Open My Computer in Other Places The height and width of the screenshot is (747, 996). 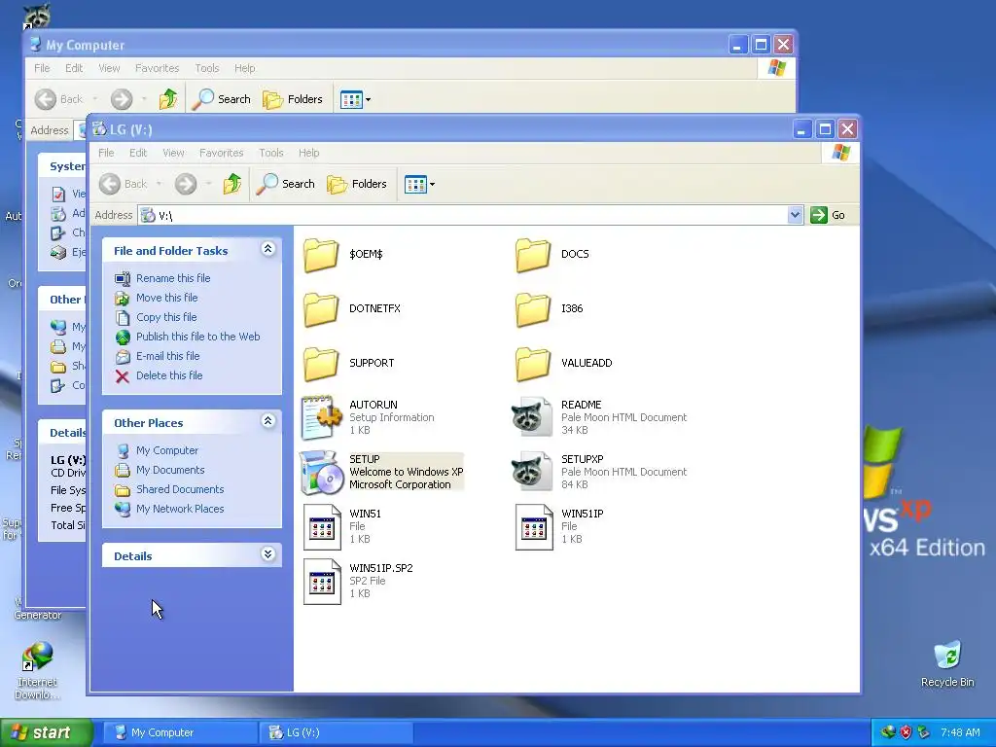tap(167, 450)
